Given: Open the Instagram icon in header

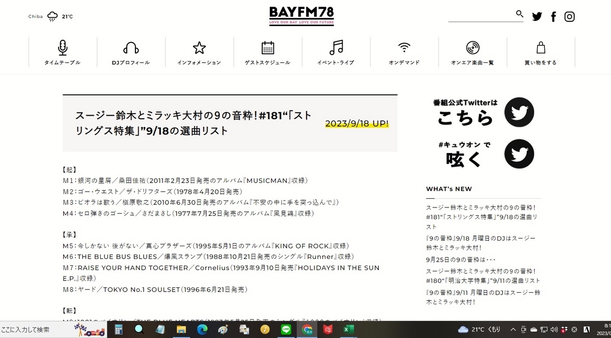Looking at the screenshot, I should tap(570, 16).
